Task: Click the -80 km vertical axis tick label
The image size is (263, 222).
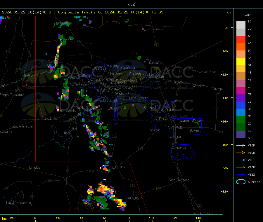Action: click(x=225, y=28)
